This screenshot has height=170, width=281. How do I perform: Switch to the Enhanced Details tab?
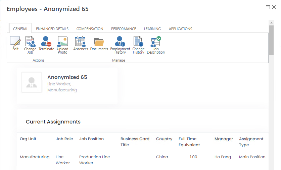pyautogui.click(x=52, y=29)
